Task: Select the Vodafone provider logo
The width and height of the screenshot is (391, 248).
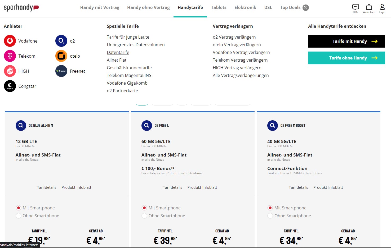Action: tap(10, 41)
